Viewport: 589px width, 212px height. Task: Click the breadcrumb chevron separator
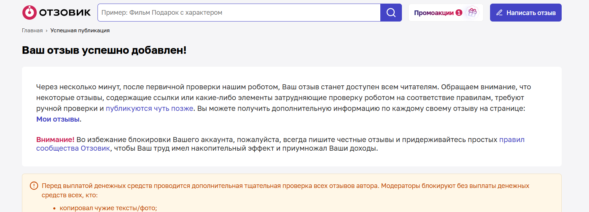click(x=46, y=31)
